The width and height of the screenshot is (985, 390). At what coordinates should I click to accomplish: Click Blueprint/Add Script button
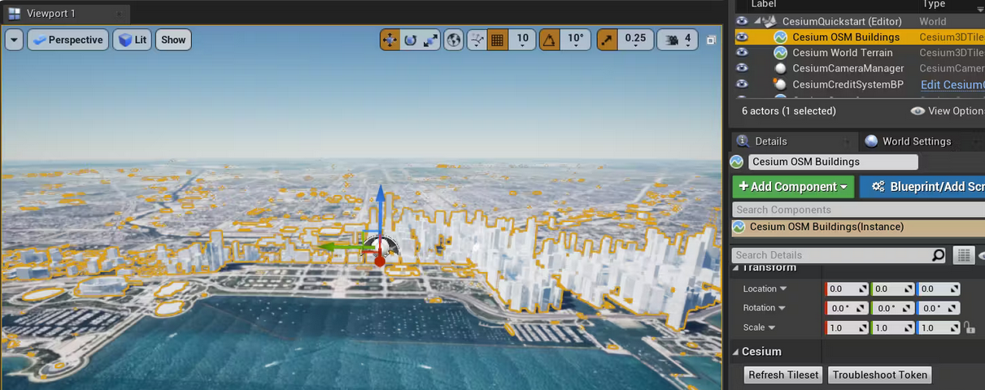coord(922,187)
